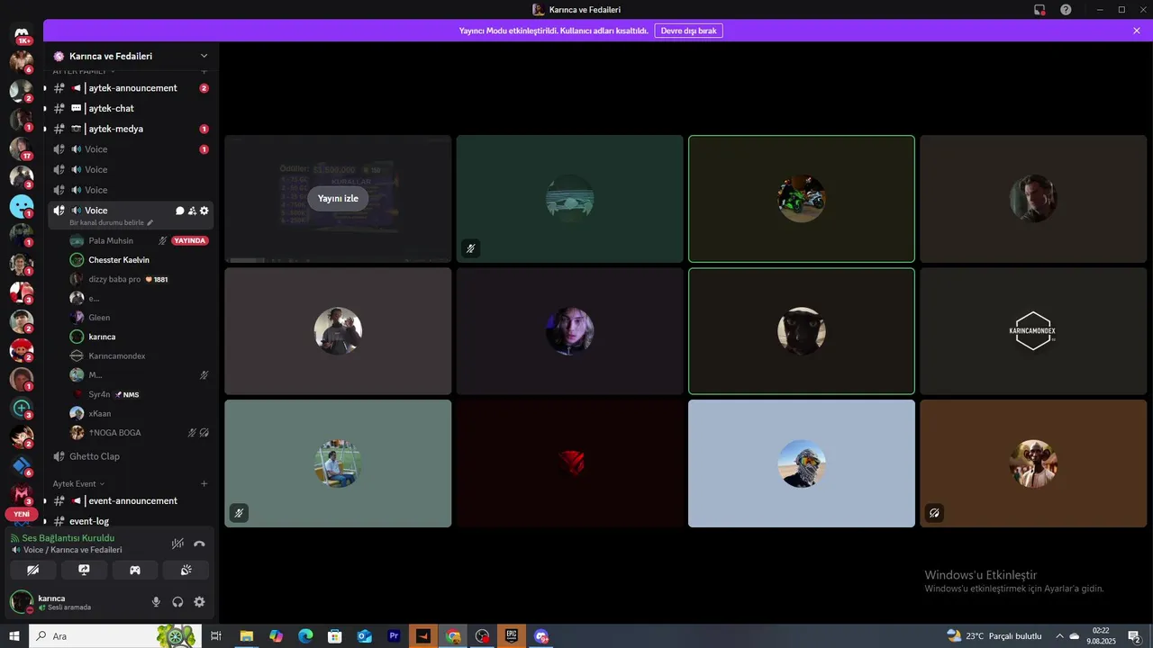Open blue diamond server icon with badge 6
The width and height of the screenshot is (1153, 648).
pos(21,465)
